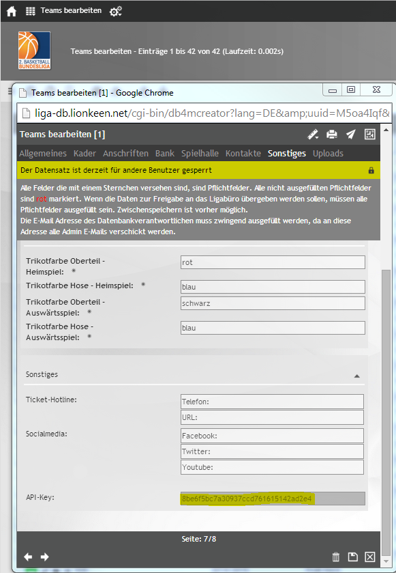Delete the record via trash icon
Image resolution: width=396 pixels, height=573 pixels.
pyautogui.click(x=336, y=557)
